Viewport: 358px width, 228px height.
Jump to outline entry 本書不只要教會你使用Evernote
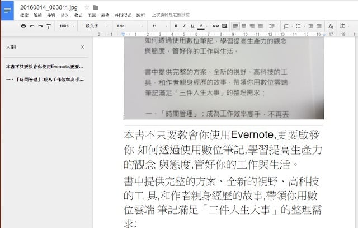45,67
